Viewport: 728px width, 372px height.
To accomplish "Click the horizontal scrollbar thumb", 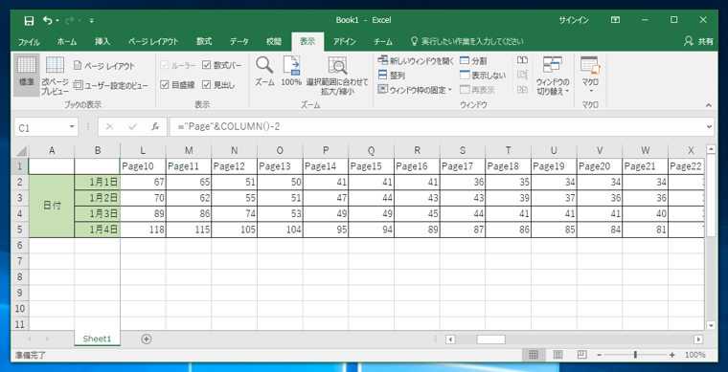I will [490, 339].
